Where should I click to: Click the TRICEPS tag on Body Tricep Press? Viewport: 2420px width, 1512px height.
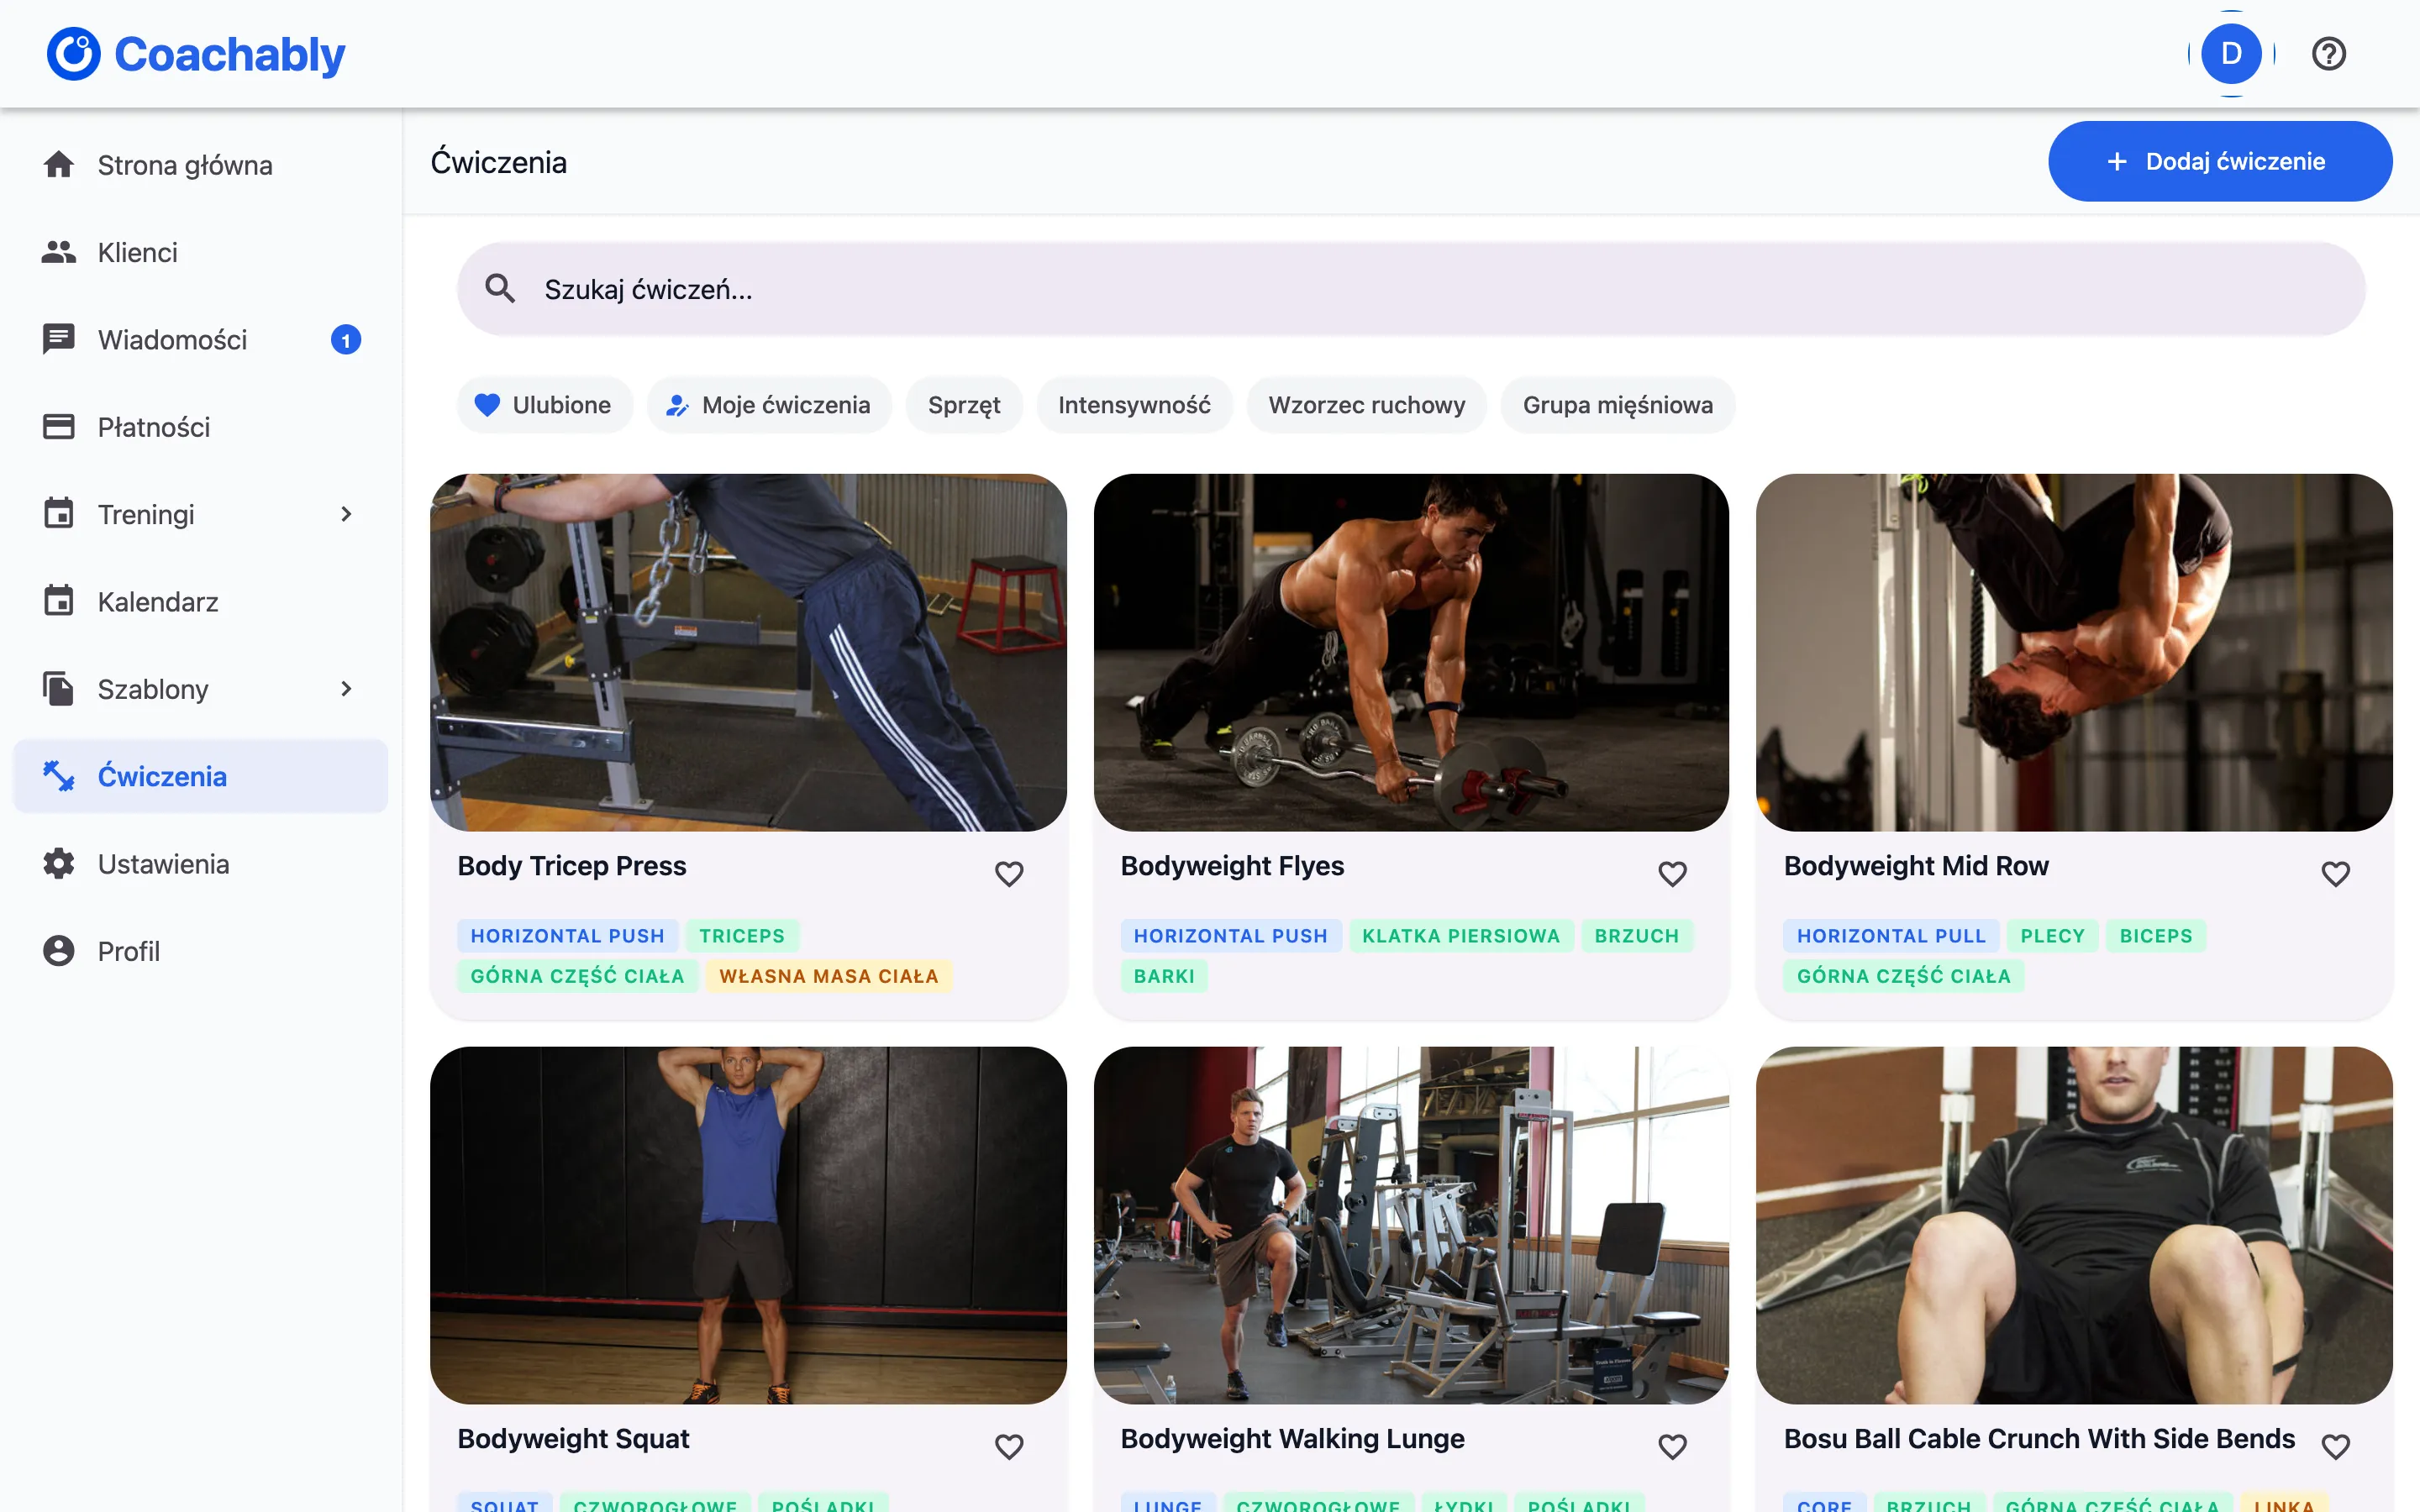pos(742,936)
